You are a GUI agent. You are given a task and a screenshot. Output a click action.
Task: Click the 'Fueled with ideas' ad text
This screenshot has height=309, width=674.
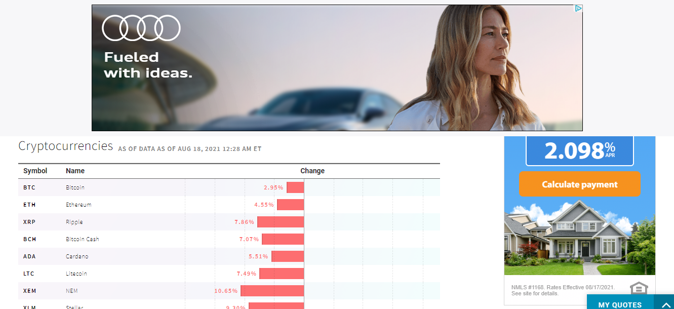[148, 65]
